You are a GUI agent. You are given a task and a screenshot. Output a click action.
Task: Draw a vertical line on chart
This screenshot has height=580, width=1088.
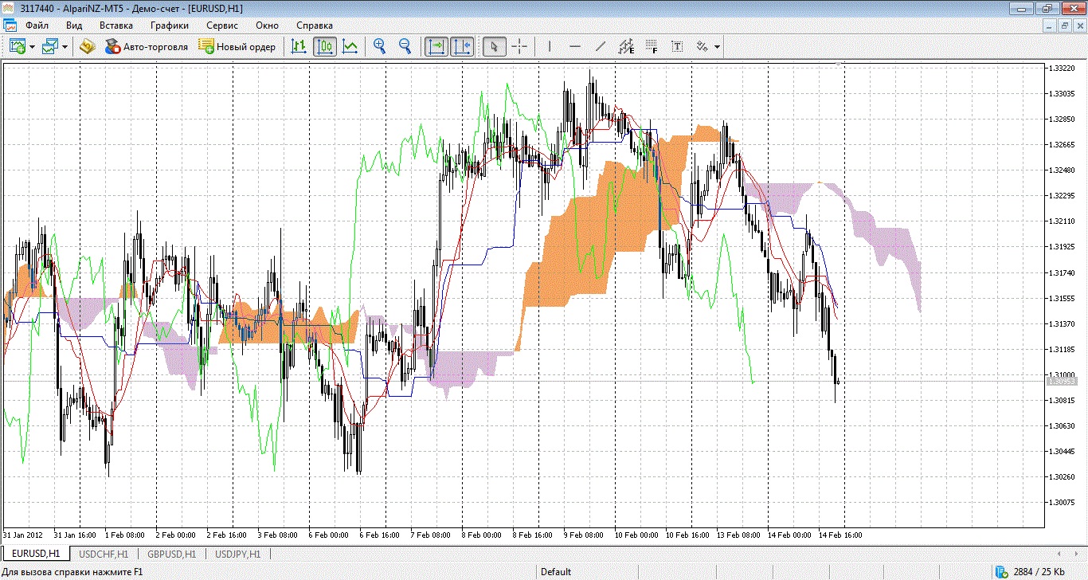549,47
